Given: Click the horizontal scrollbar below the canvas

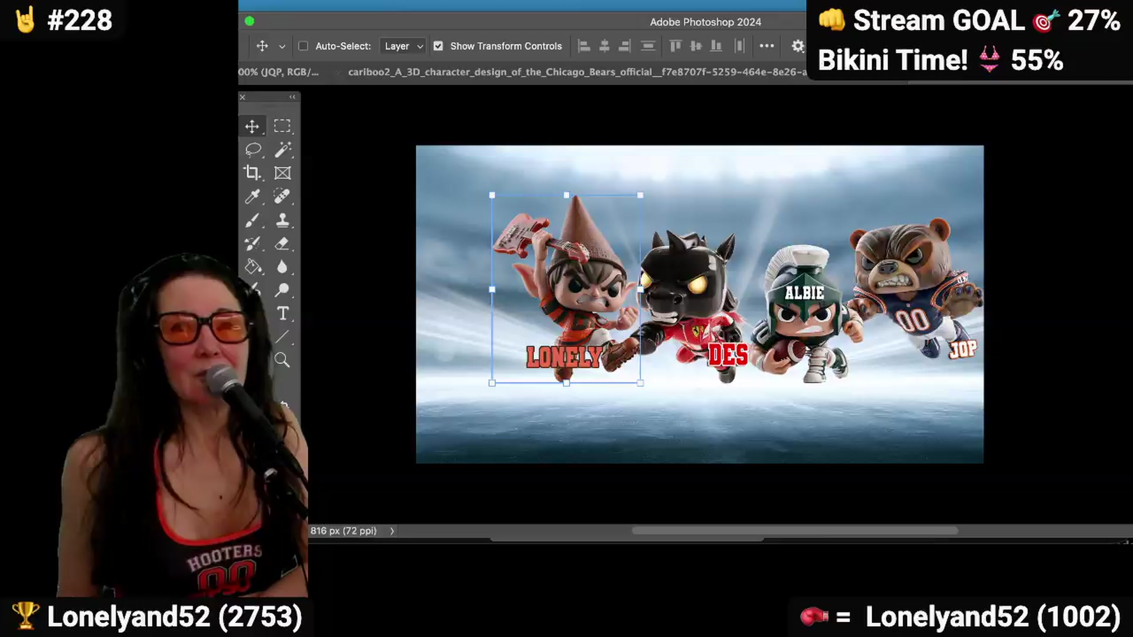Looking at the screenshot, I should pos(795,531).
